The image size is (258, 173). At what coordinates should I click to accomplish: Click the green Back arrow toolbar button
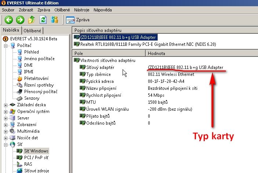tap(8, 20)
